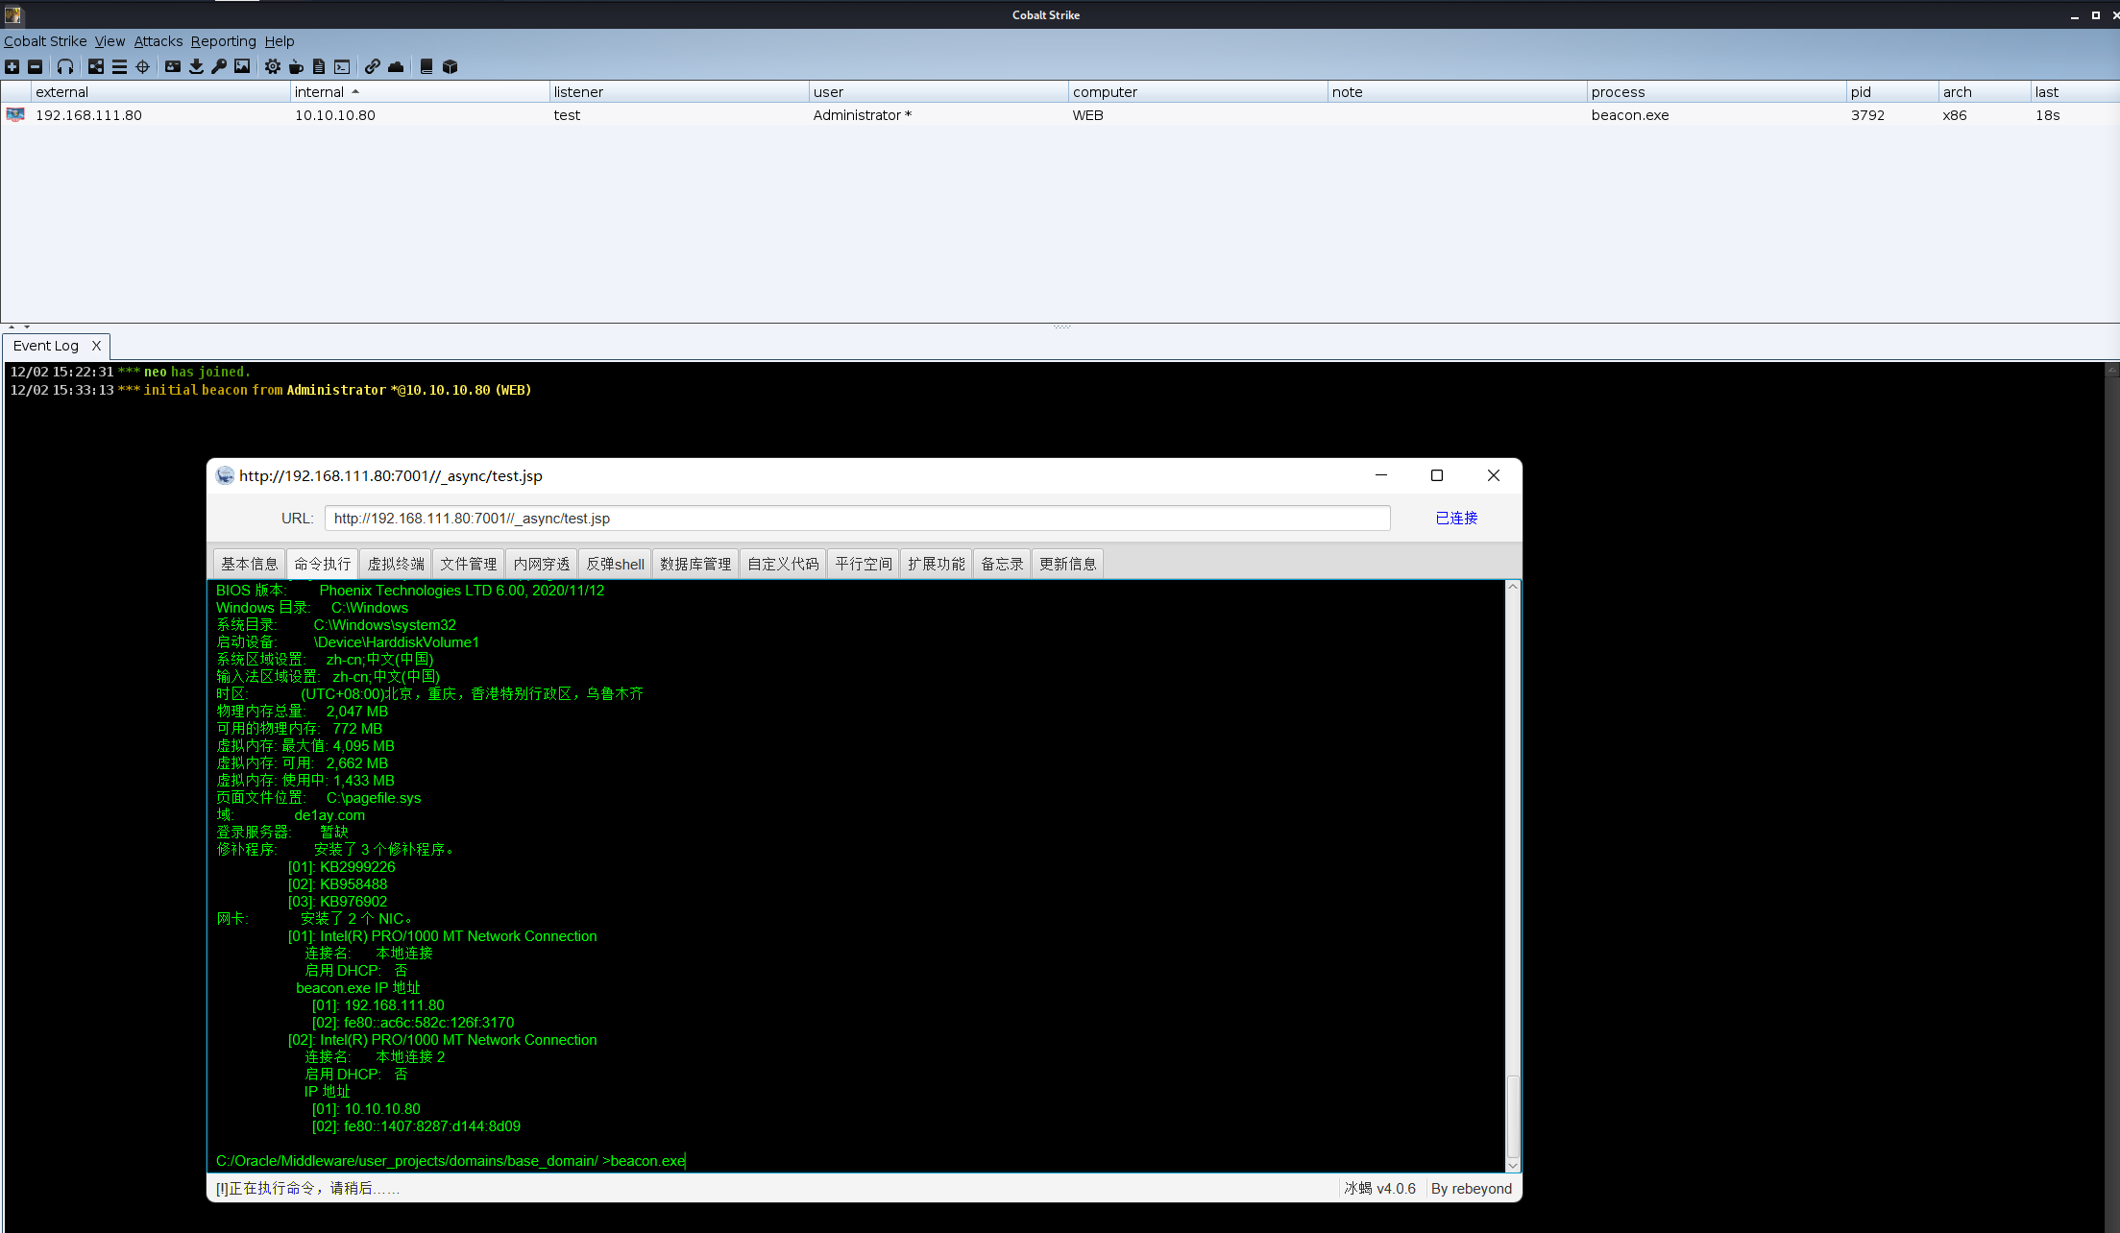Open Help book icon
Image resolution: width=2120 pixels, height=1233 pixels.
pyautogui.click(x=426, y=66)
